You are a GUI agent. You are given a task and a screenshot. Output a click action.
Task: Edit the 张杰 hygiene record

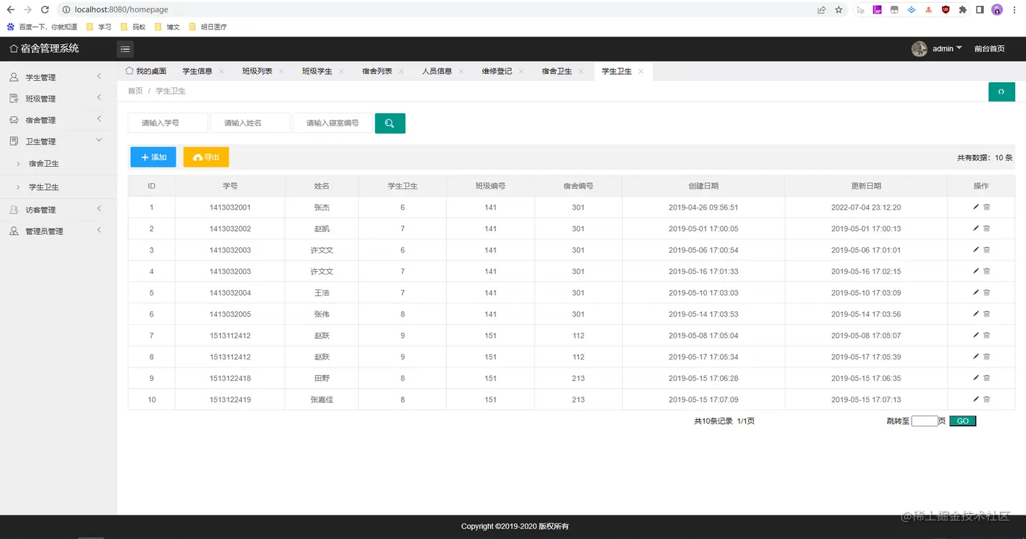[976, 207]
